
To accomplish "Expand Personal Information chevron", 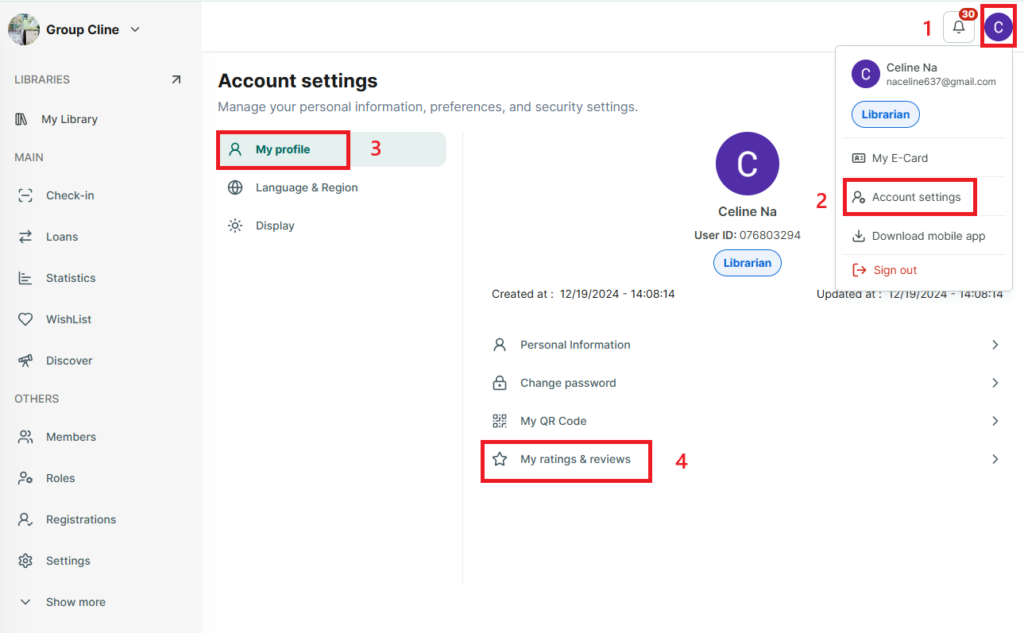I will click(x=995, y=345).
